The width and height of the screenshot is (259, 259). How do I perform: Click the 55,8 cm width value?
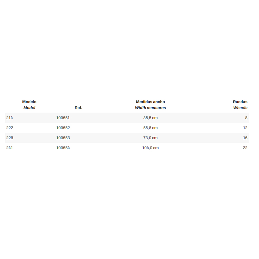[x=150, y=128]
